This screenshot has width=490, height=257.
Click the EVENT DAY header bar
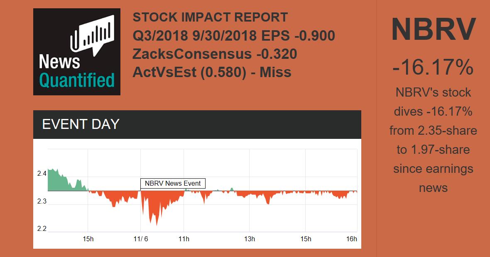coord(197,124)
